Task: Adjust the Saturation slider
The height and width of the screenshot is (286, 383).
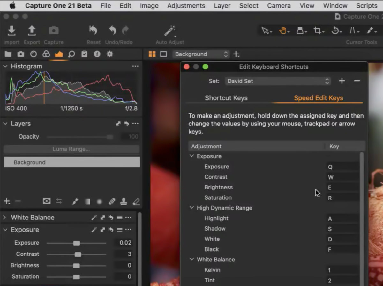Action: point(76,277)
